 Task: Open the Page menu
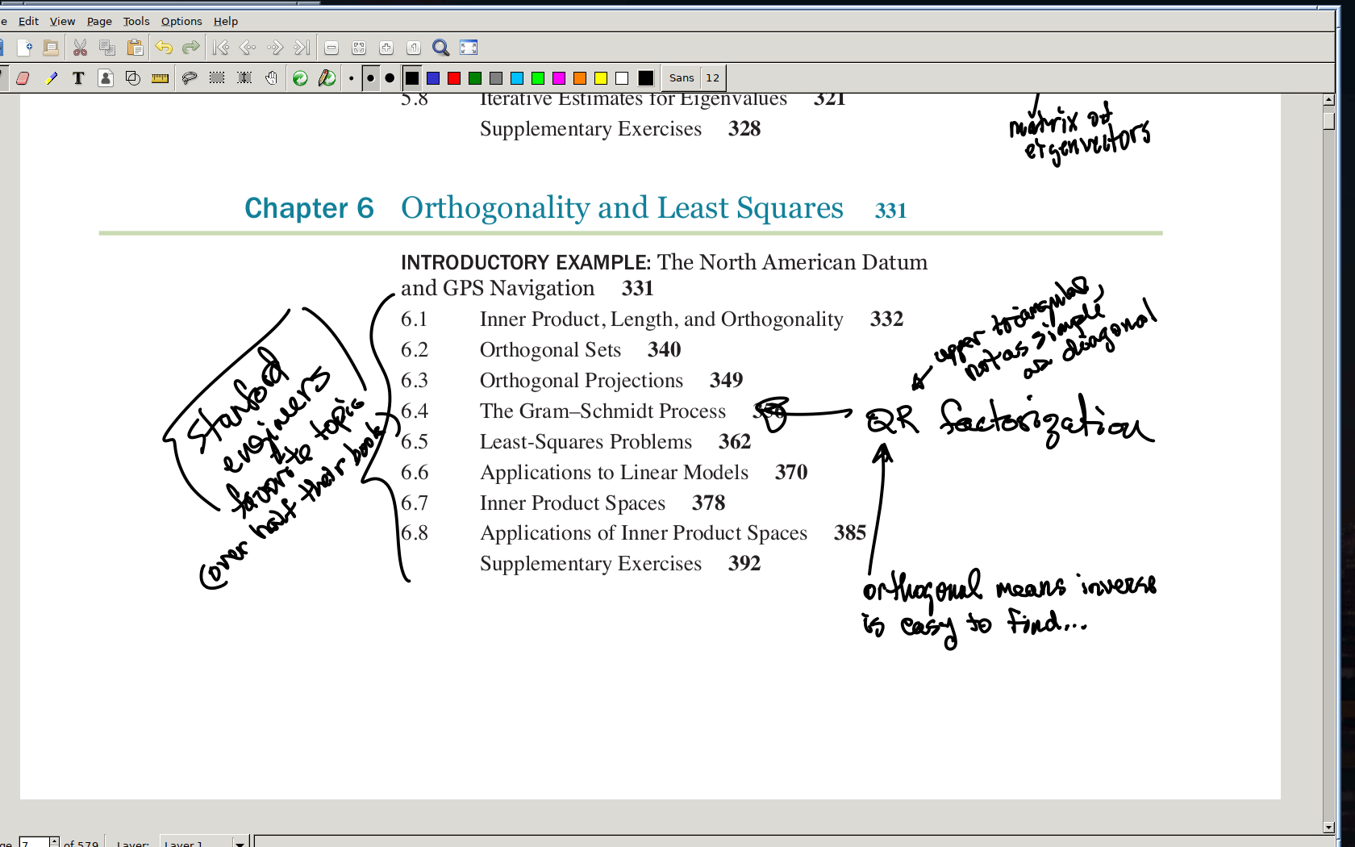[x=99, y=21]
